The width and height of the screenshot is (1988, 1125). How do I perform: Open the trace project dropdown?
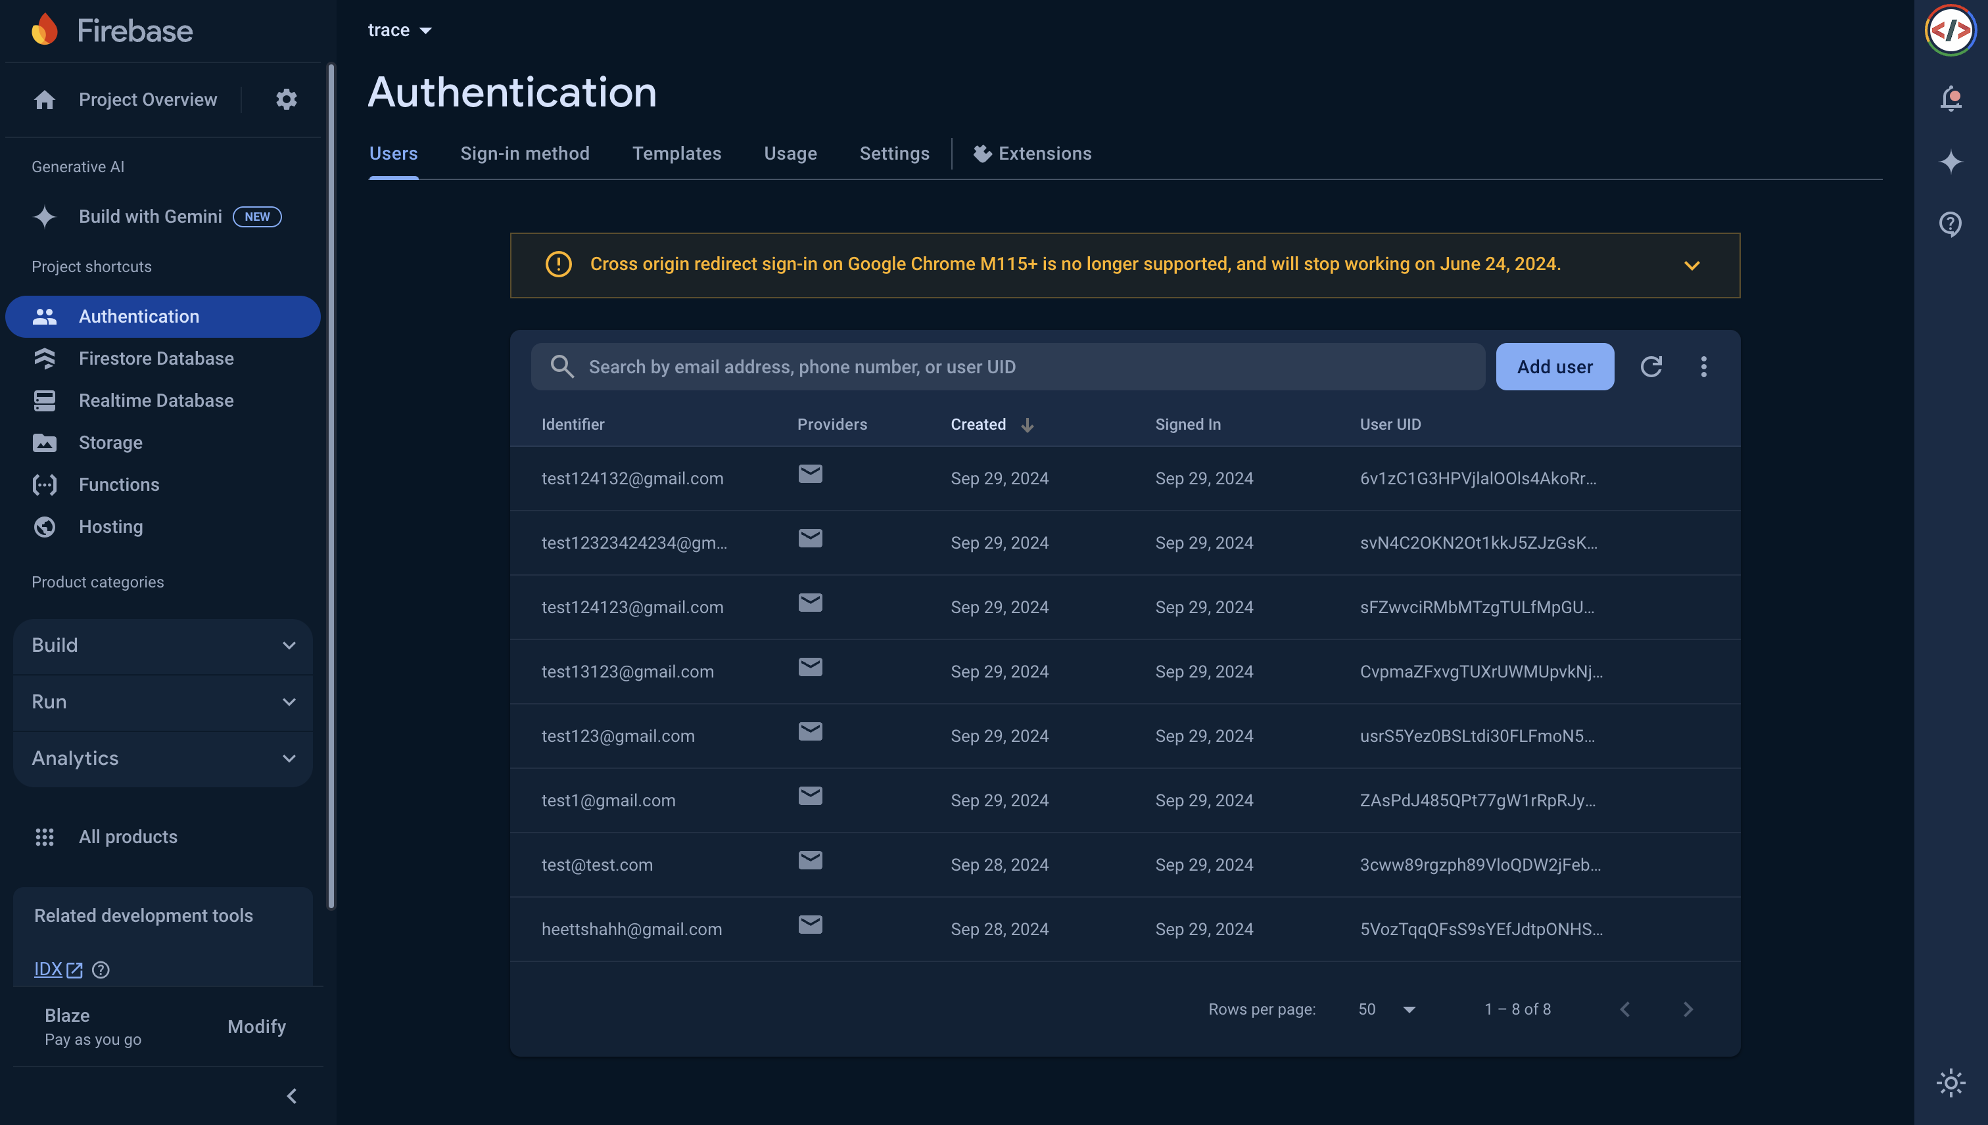(x=399, y=30)
